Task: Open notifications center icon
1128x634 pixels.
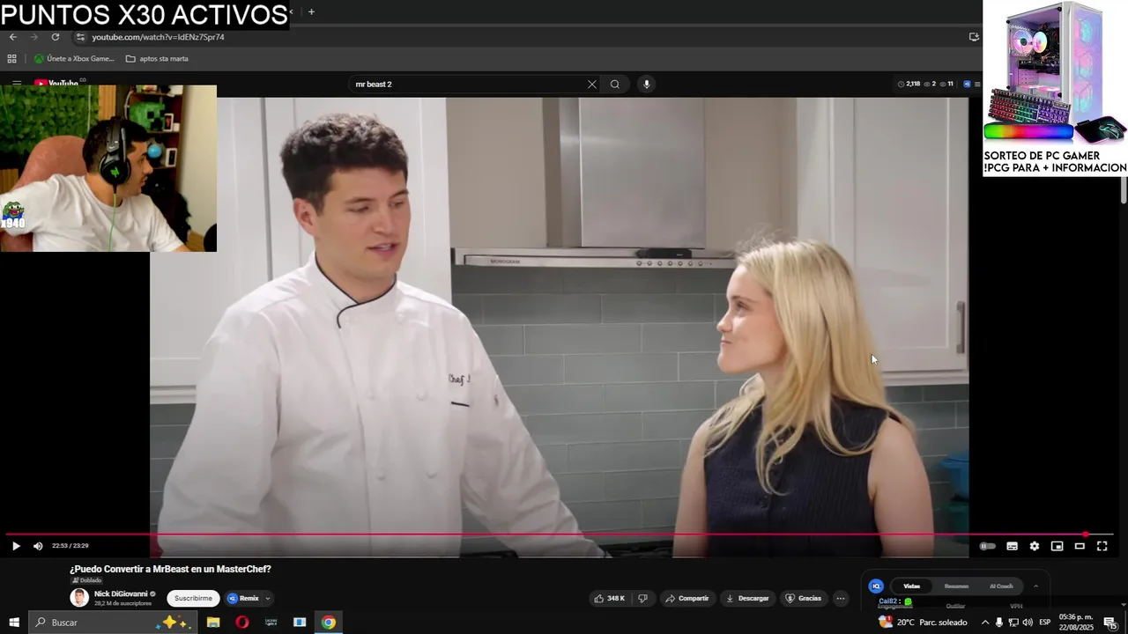Action: (1110, 623)
